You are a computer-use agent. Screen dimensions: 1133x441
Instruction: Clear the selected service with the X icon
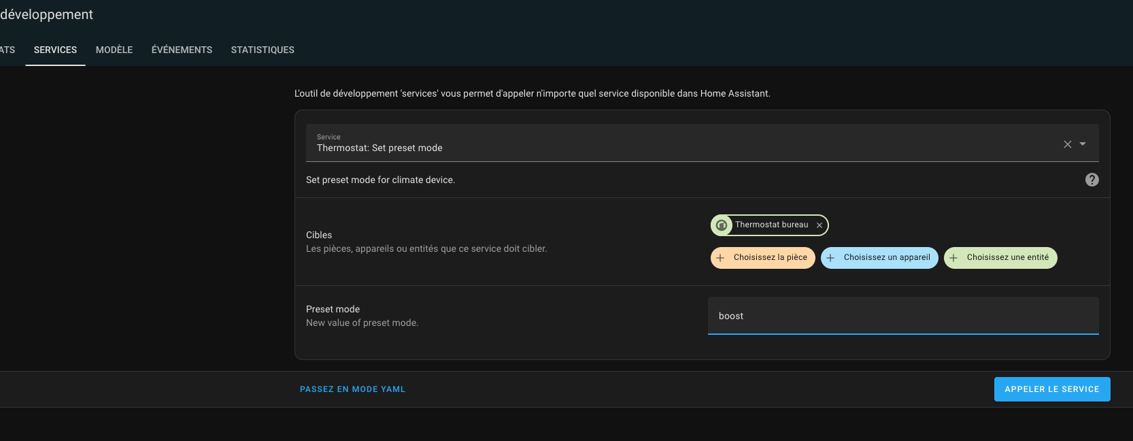[x=1067, y=144]
